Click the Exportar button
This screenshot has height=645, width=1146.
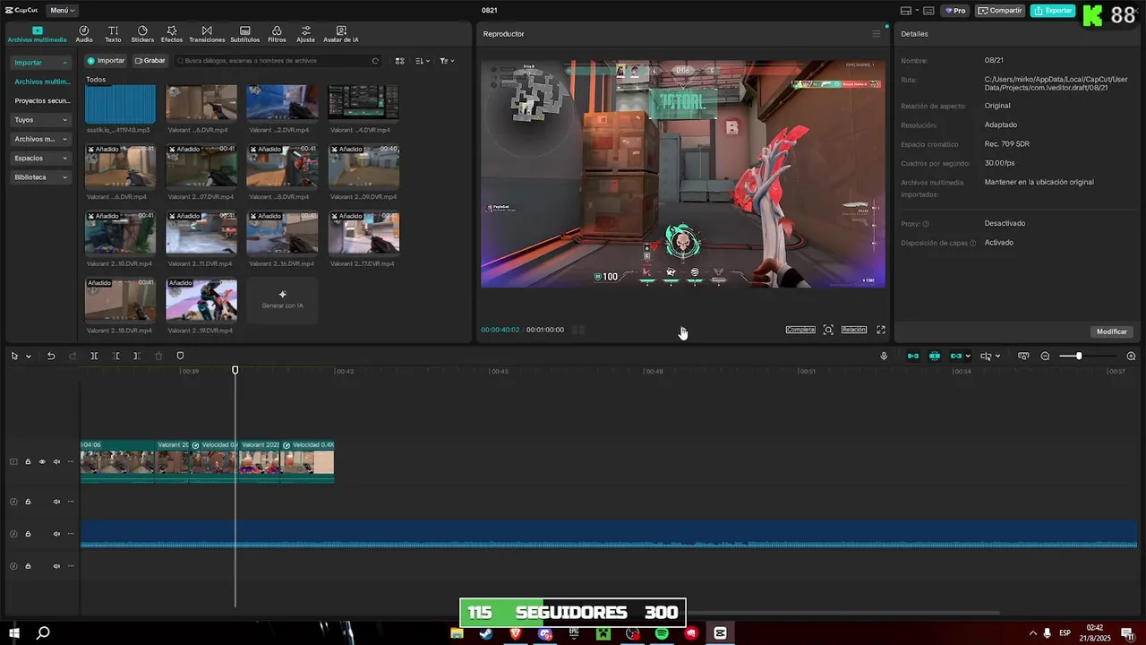click(1052, 11)
